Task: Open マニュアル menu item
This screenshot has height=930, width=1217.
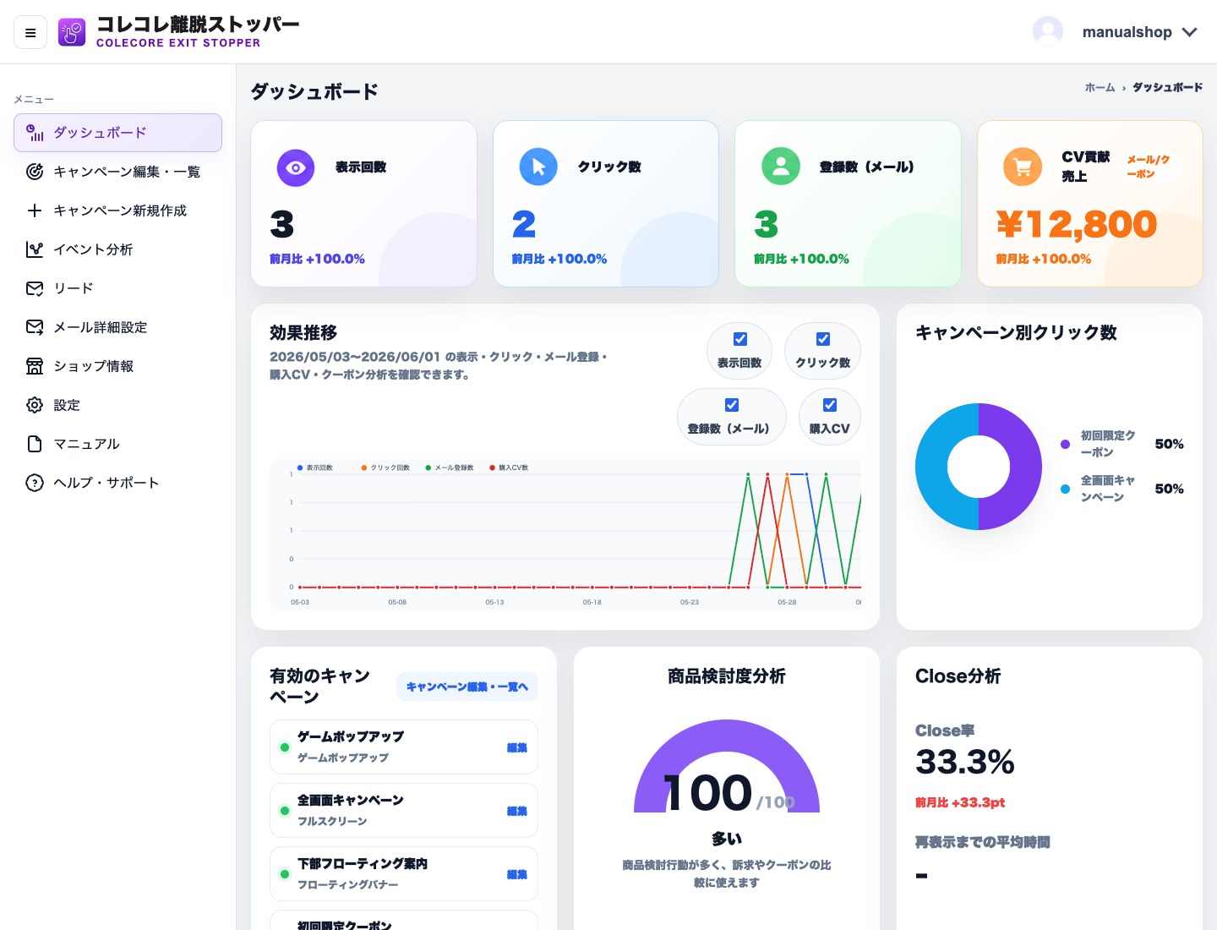Action: coord(117,444)
